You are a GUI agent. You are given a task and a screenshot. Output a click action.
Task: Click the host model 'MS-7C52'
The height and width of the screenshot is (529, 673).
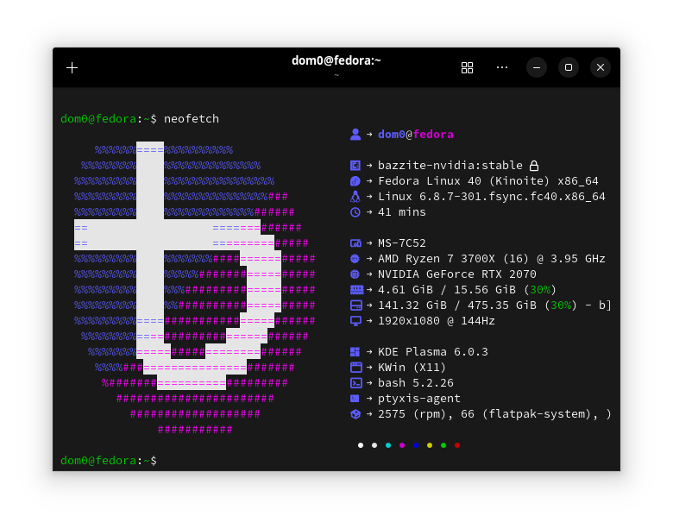402,243
